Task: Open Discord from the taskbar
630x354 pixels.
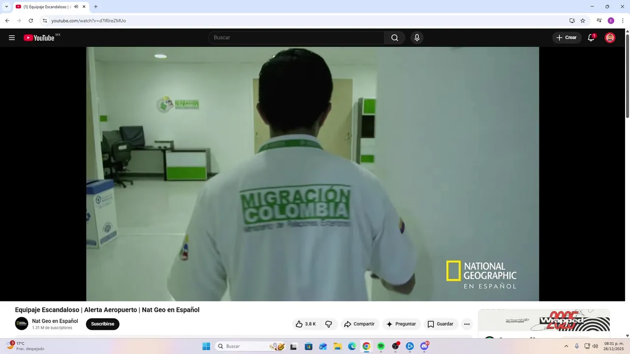Action: click(x=424, y=346)
